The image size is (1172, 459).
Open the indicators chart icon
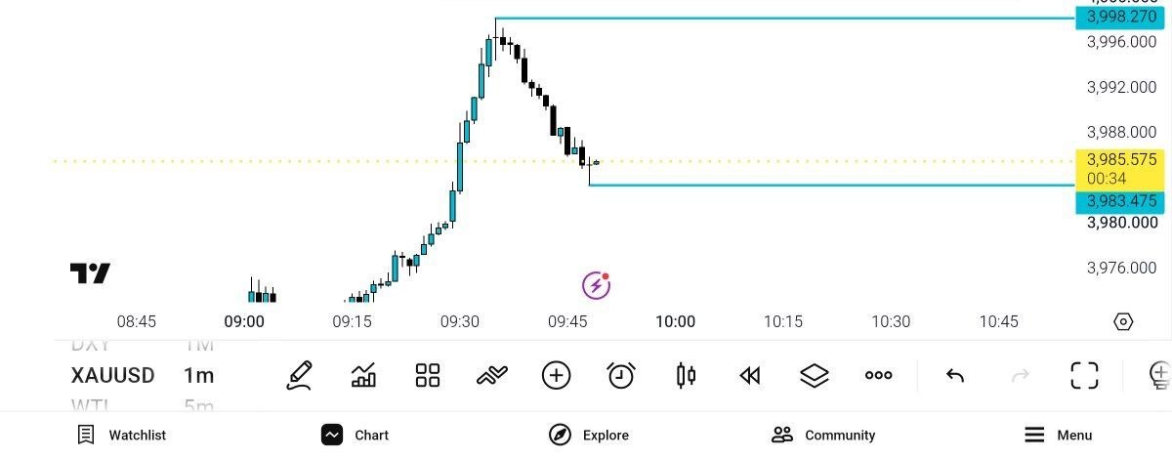click(363, 375)
